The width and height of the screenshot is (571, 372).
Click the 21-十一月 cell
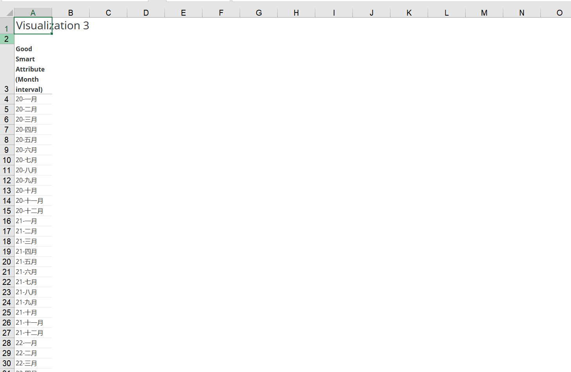[33, 323]
